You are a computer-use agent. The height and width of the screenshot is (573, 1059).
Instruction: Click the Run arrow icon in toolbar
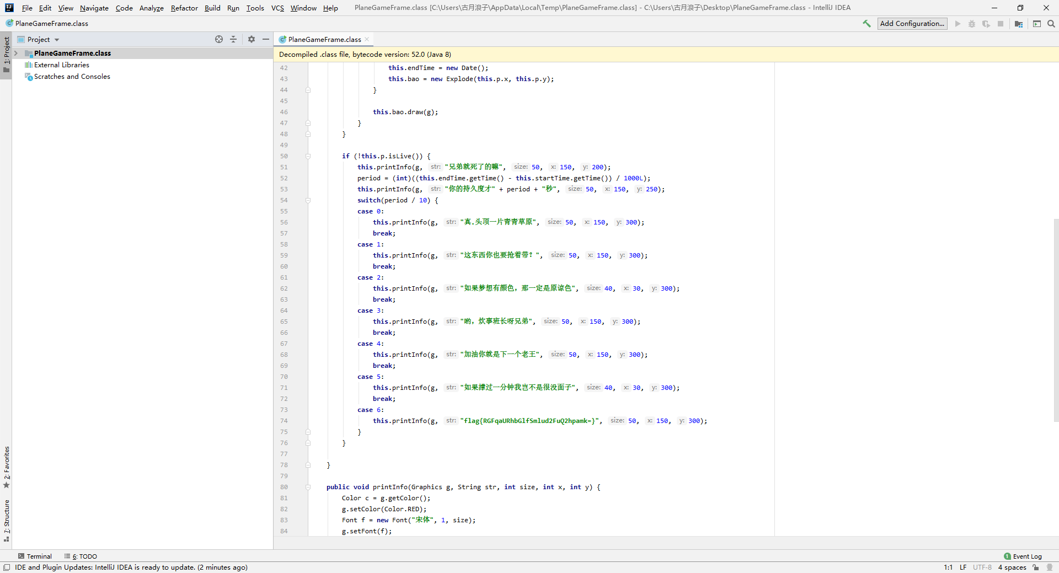958,24
